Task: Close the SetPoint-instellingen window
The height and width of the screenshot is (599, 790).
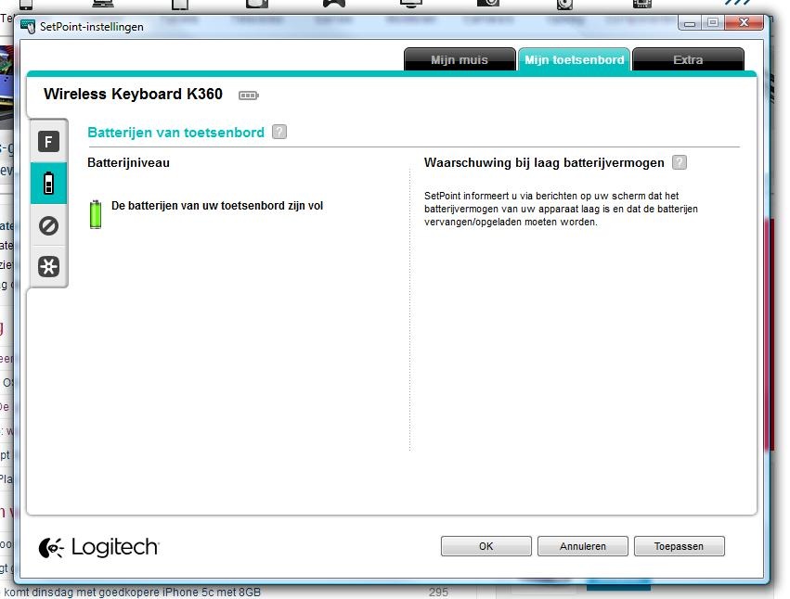Action: 744,22
